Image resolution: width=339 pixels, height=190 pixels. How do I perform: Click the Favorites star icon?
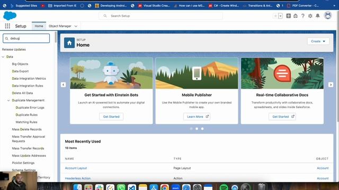(x=275, y=16)
